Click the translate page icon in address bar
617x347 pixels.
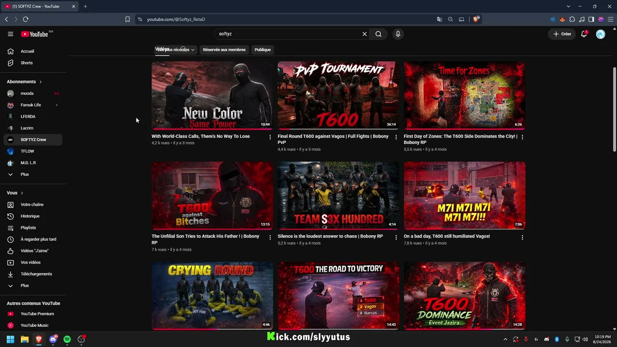point(439,19)
